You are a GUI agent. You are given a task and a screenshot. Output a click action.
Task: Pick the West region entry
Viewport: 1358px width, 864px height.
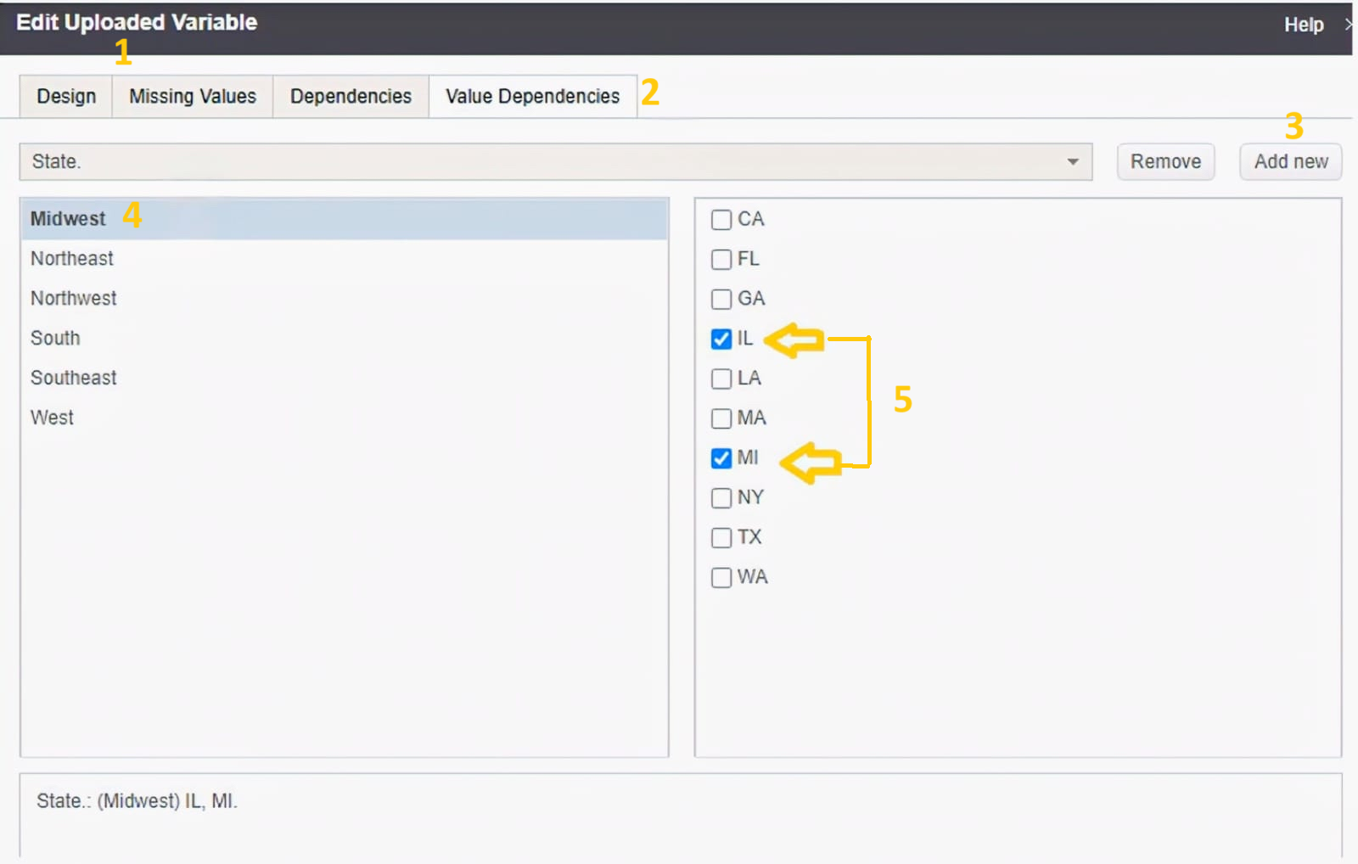[345, 418]
